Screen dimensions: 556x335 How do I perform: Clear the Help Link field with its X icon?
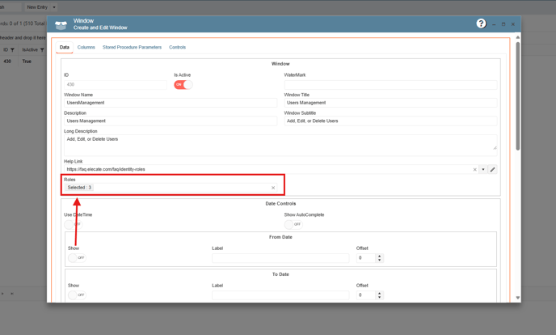pyautogui.click(x=474, y=170)
